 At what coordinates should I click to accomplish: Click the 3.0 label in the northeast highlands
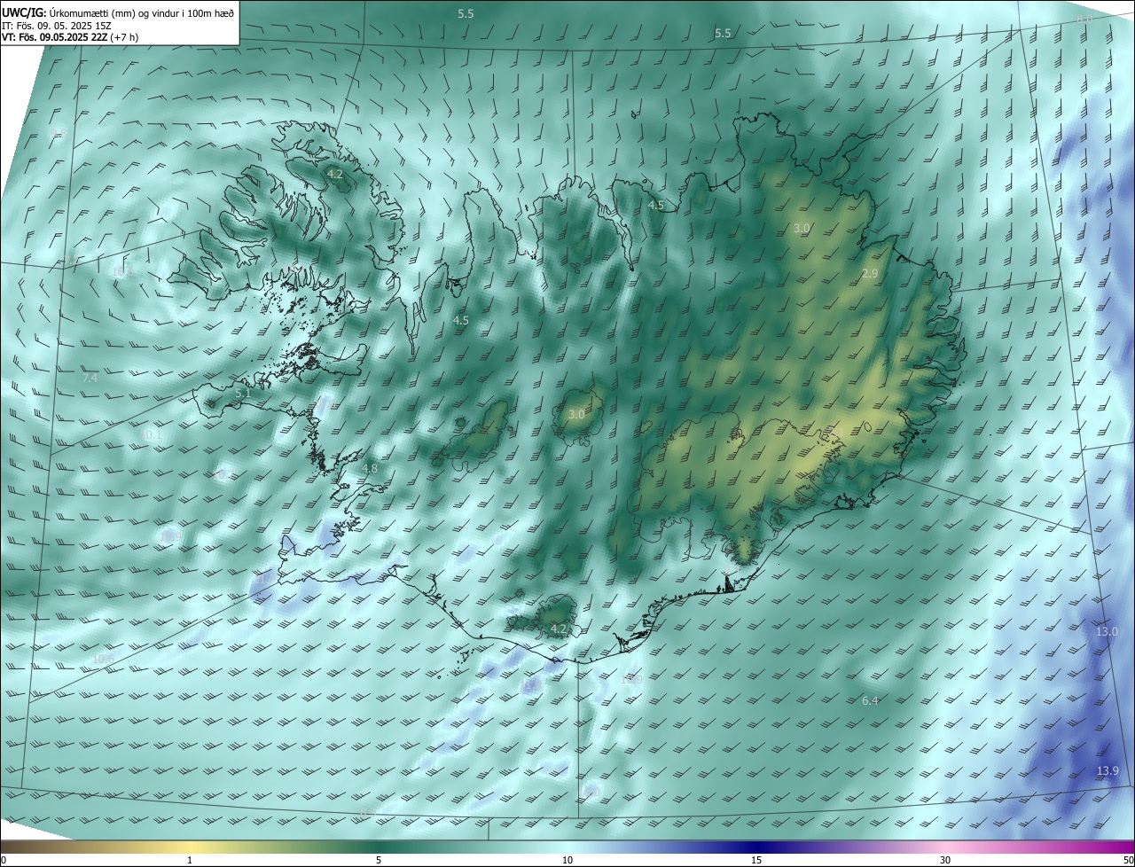coord(802,228)
